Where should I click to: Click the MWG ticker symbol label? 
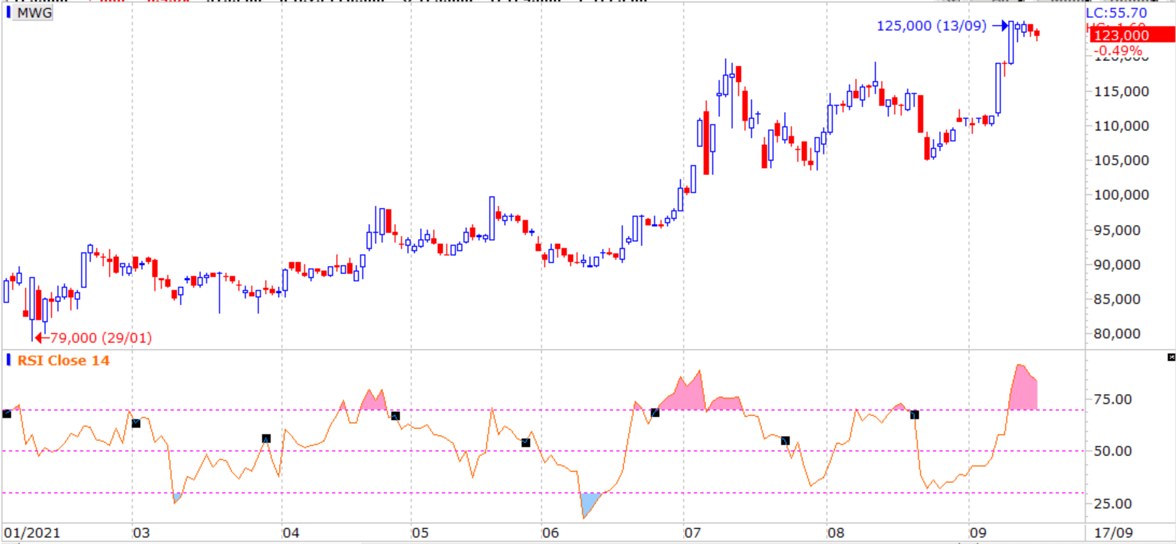(34, 13)
